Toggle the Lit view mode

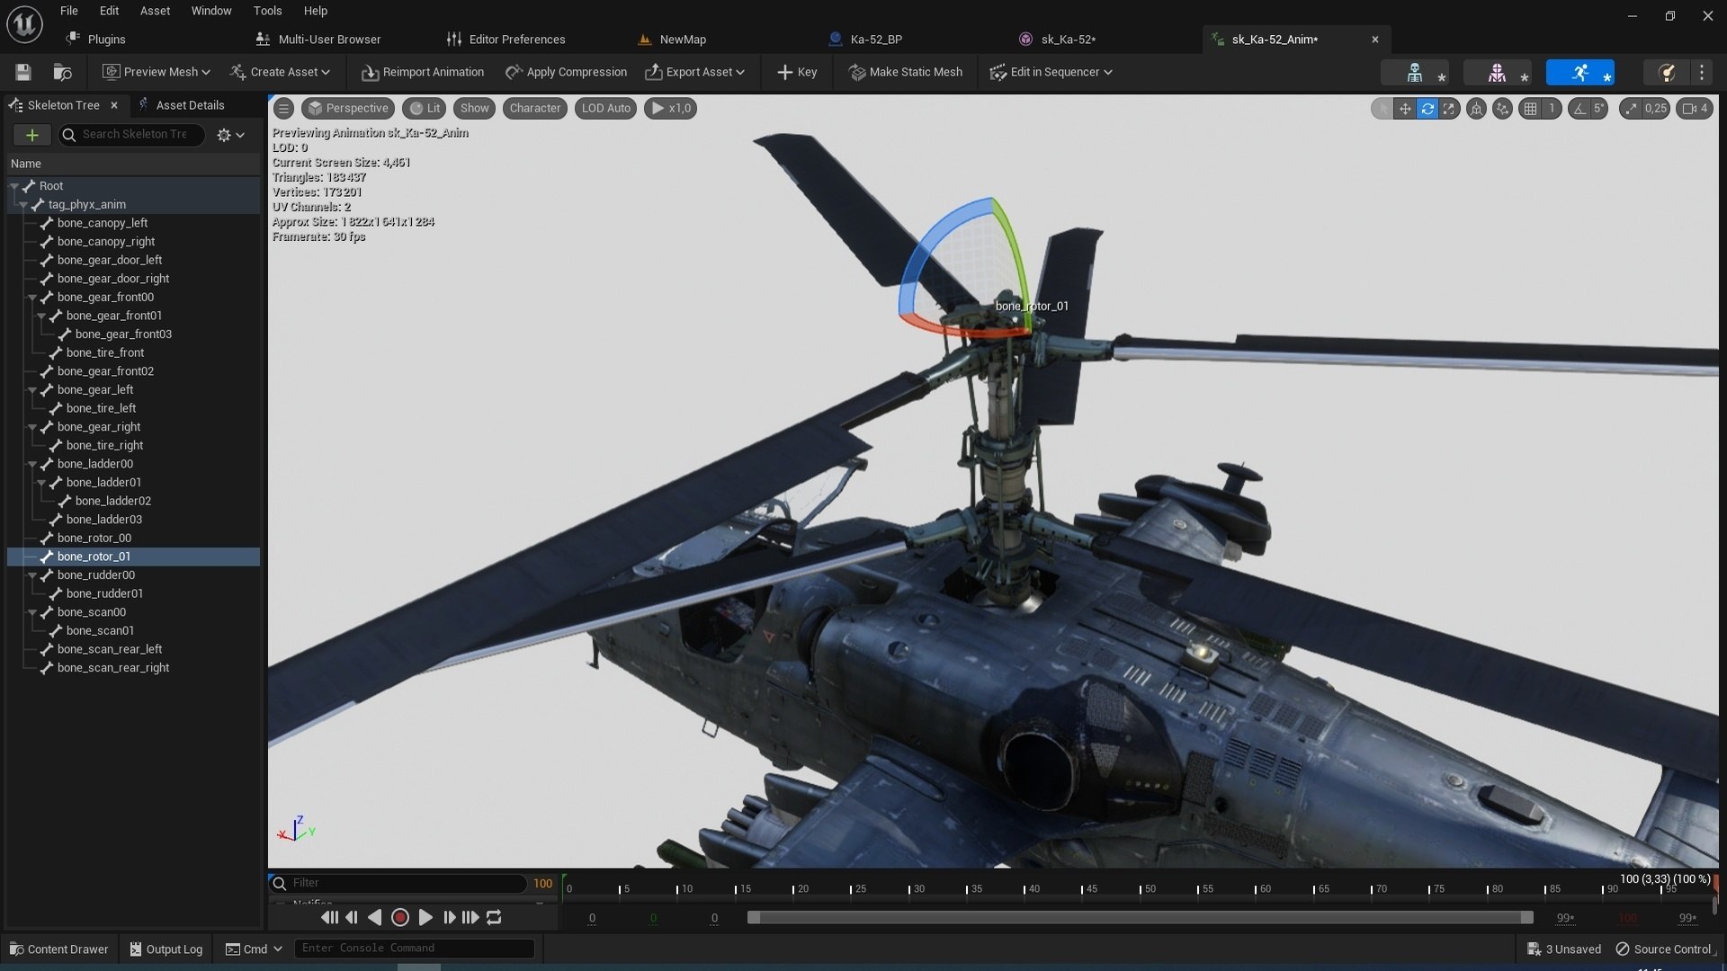[425, 108]
